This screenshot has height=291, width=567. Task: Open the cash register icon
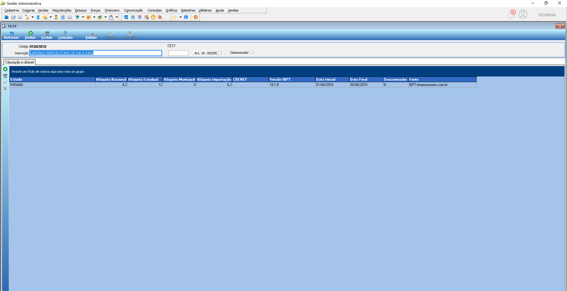111,17
